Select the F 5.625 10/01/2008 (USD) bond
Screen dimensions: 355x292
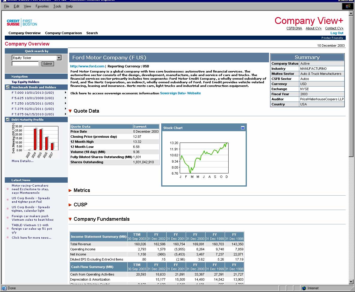tap(33, 98)
